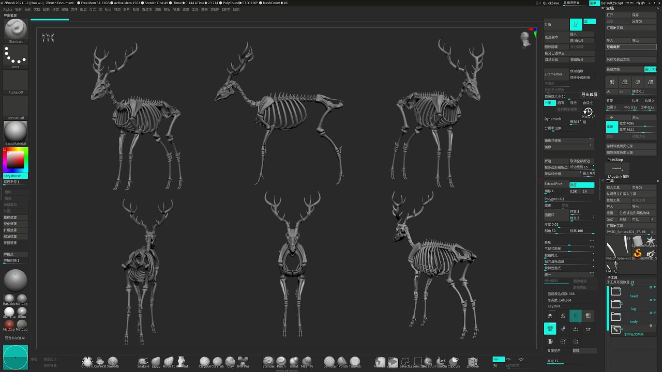Adjust the 分辨率 128 slider
The image size is (662, 372).
[x=568, y=128]
